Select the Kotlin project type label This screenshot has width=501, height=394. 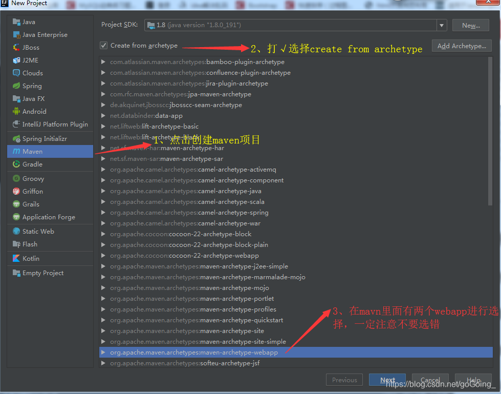31,258
